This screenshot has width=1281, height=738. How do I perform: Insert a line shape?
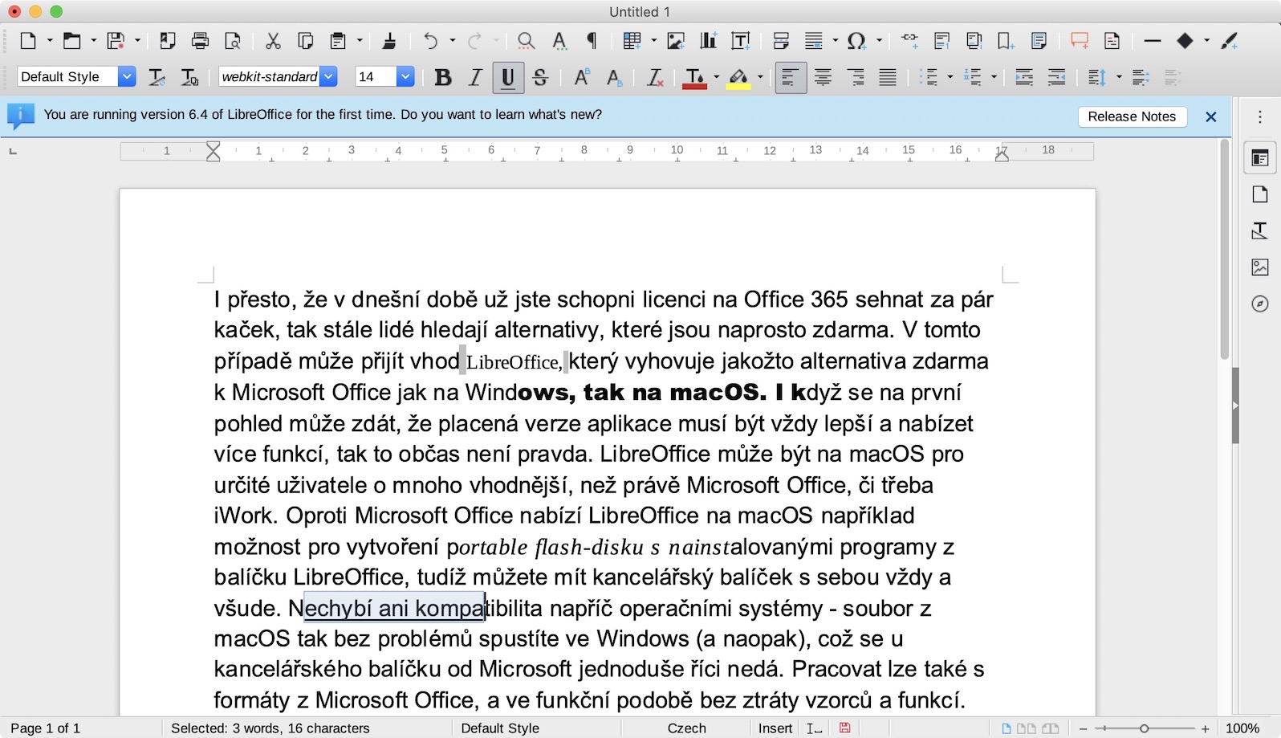(x=1153, y=41)
